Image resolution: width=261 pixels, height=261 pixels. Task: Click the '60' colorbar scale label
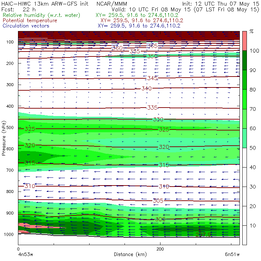coord(253,128)
